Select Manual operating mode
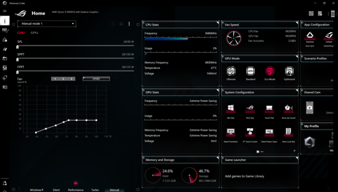Screen dimensions: 338x192 click(115, 190)
